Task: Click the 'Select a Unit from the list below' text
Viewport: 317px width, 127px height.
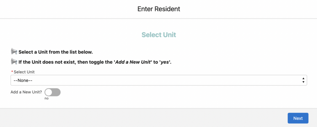Action: tap(56, 52)
